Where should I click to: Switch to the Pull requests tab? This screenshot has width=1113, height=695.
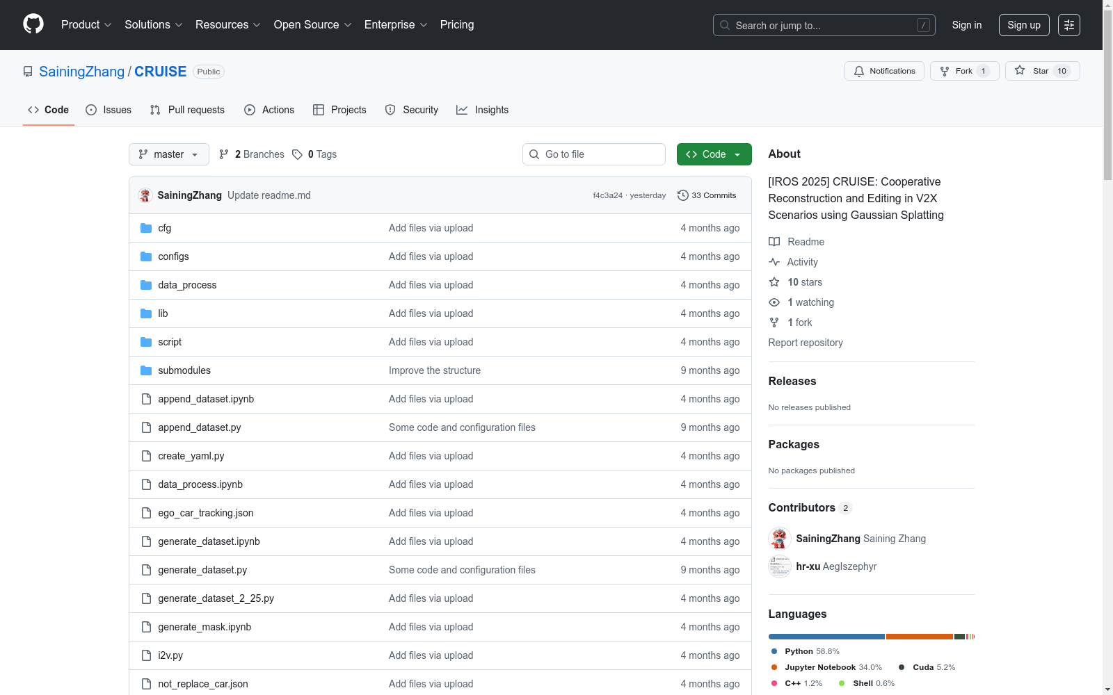187,110
